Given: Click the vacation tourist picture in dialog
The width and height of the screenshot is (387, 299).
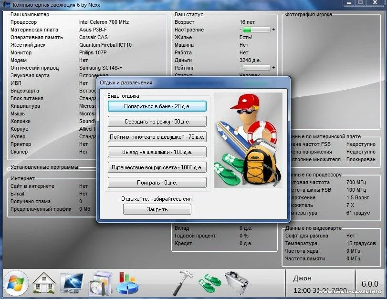Looking at the screenshot, I should pyautogui.click(x=248, y=140).
